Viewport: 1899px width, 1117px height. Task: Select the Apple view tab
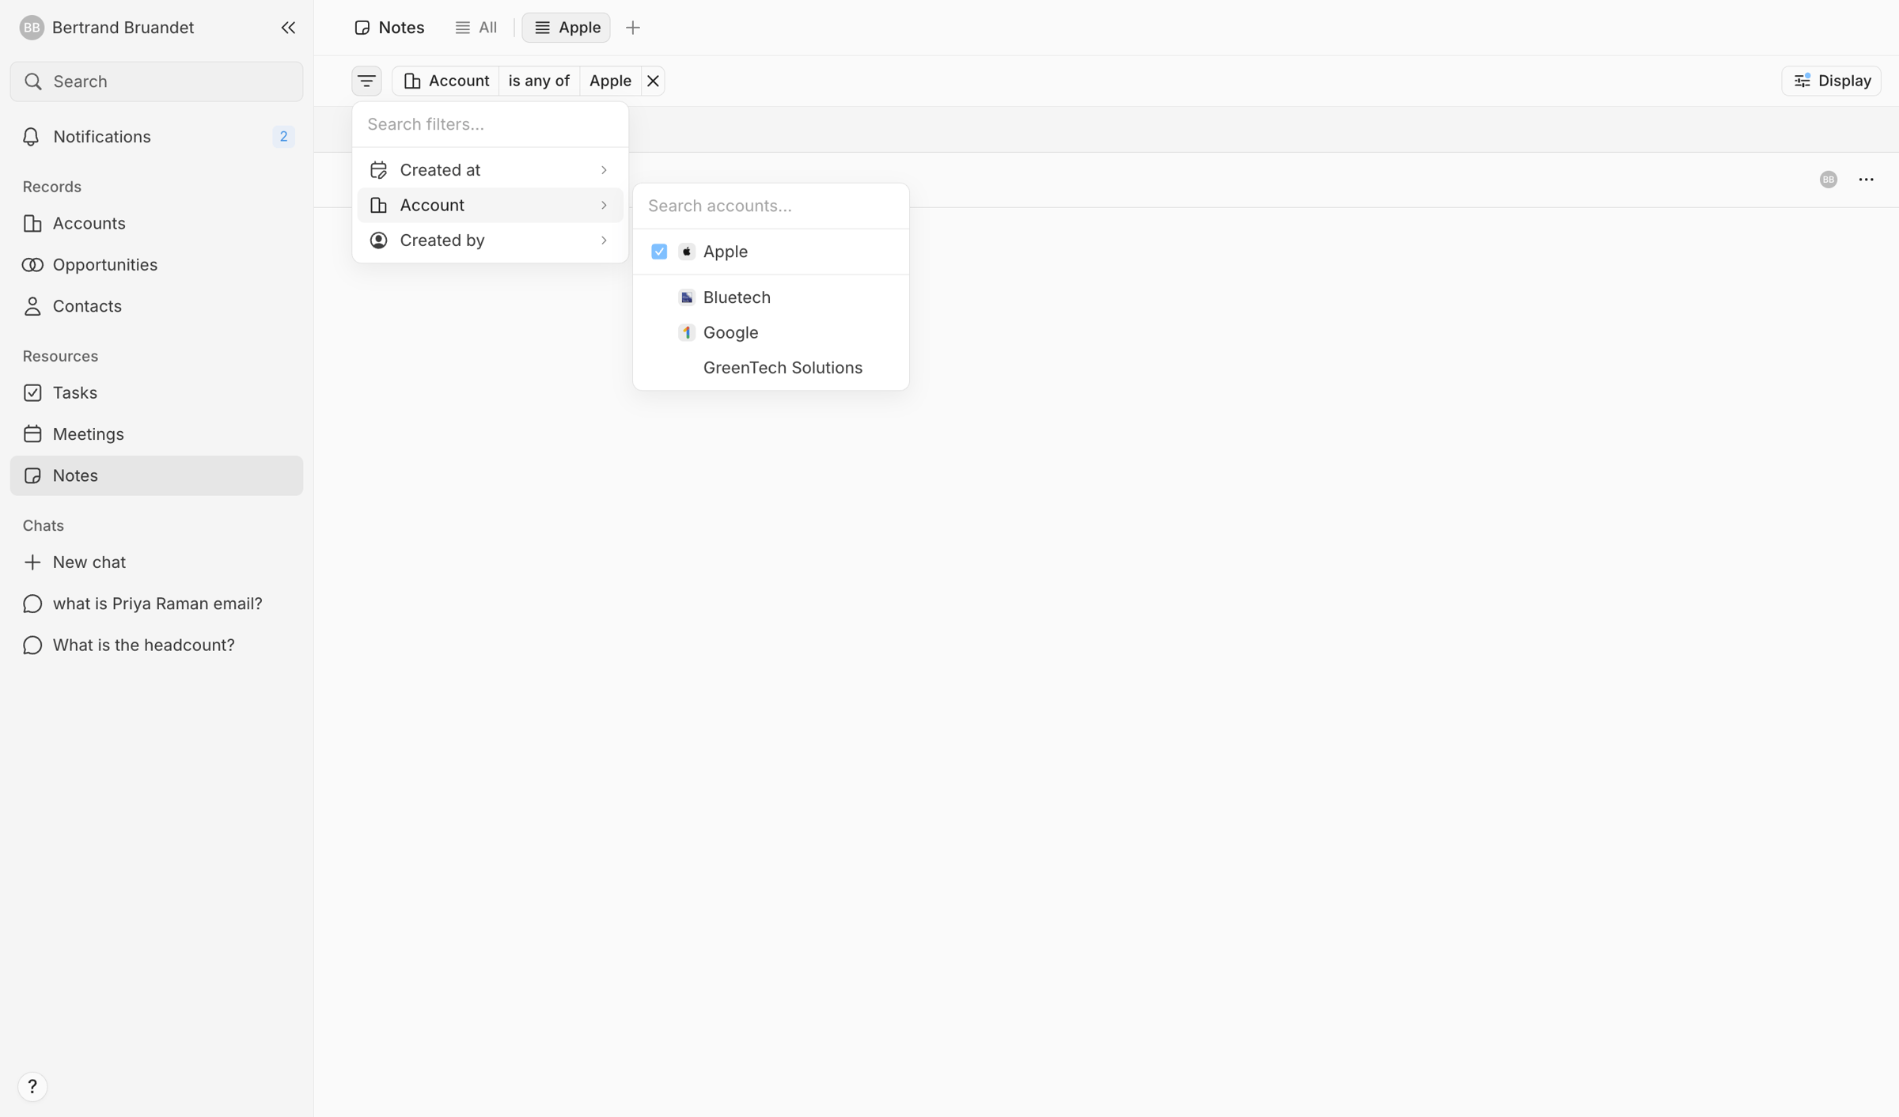(x=567, y=28)
